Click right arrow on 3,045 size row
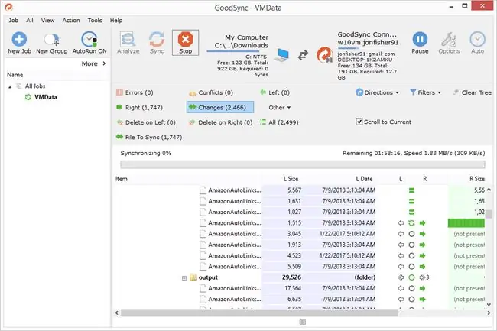 [x=422, y=234]
